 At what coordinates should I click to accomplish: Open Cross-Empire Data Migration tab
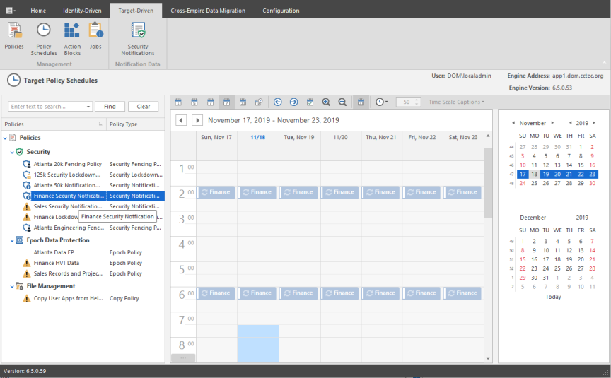208,11
